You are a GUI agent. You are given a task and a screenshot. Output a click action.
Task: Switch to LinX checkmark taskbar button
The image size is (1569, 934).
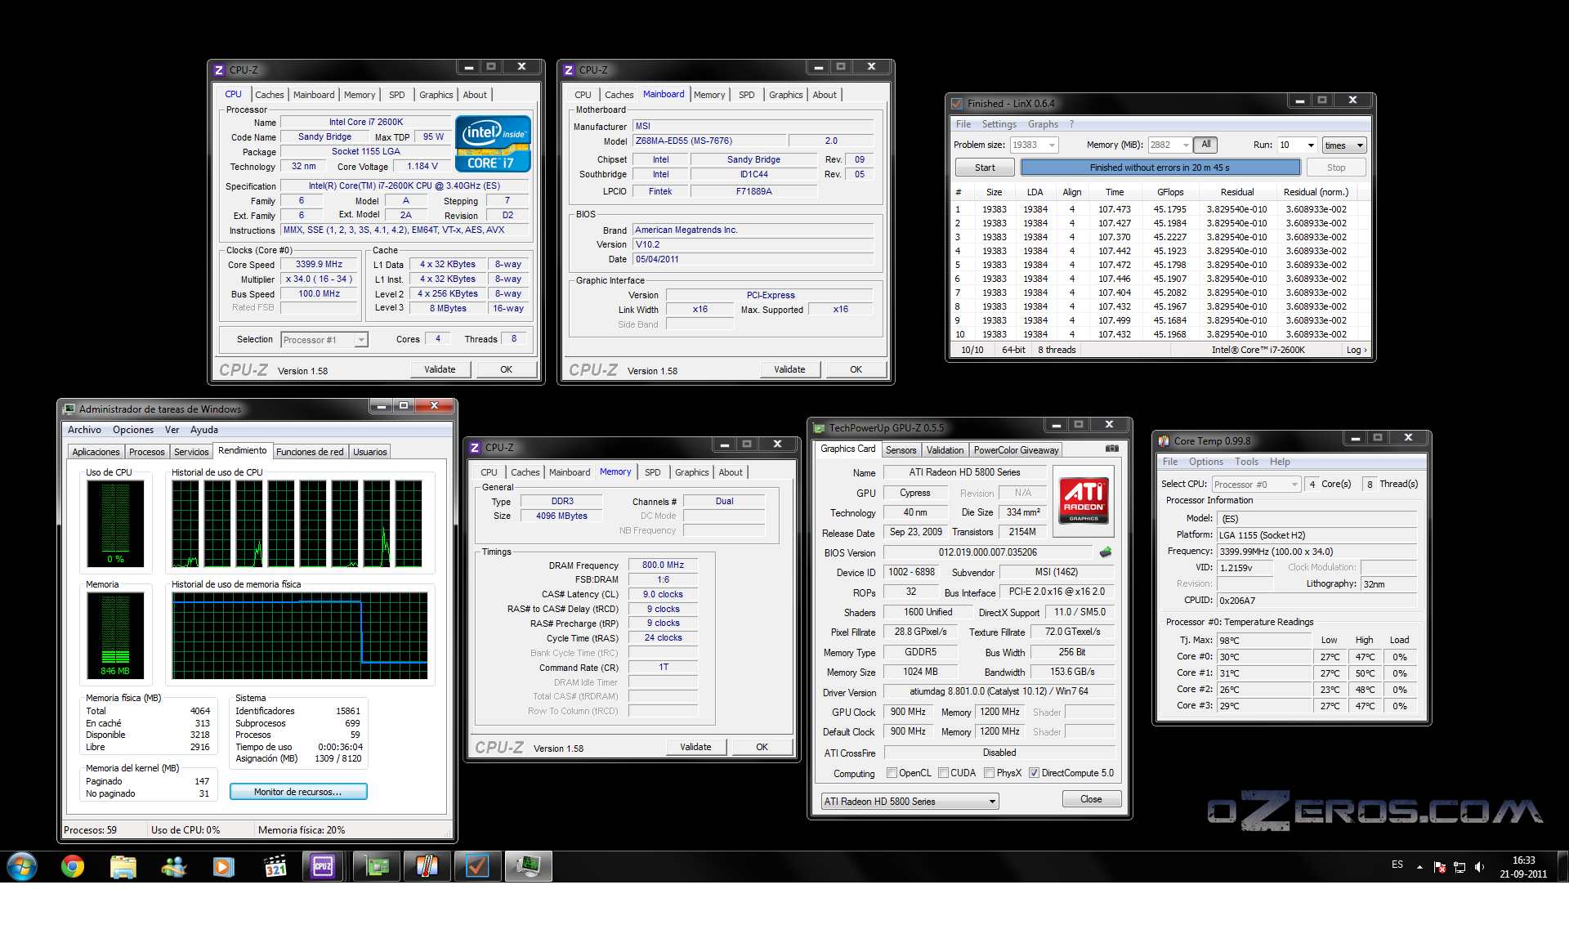[478, 866]
